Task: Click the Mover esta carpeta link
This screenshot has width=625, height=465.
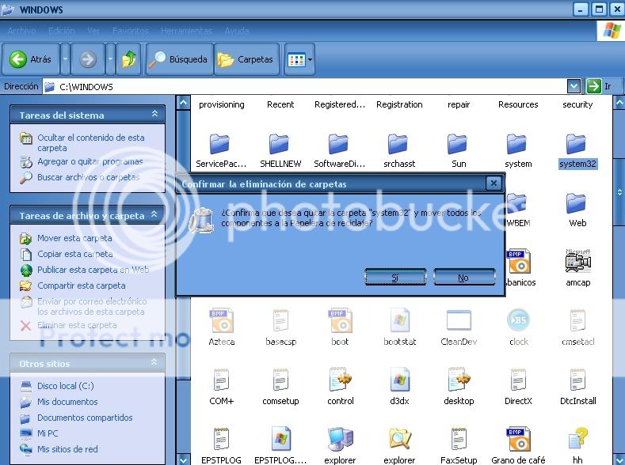Action: [x=74, y=238]
